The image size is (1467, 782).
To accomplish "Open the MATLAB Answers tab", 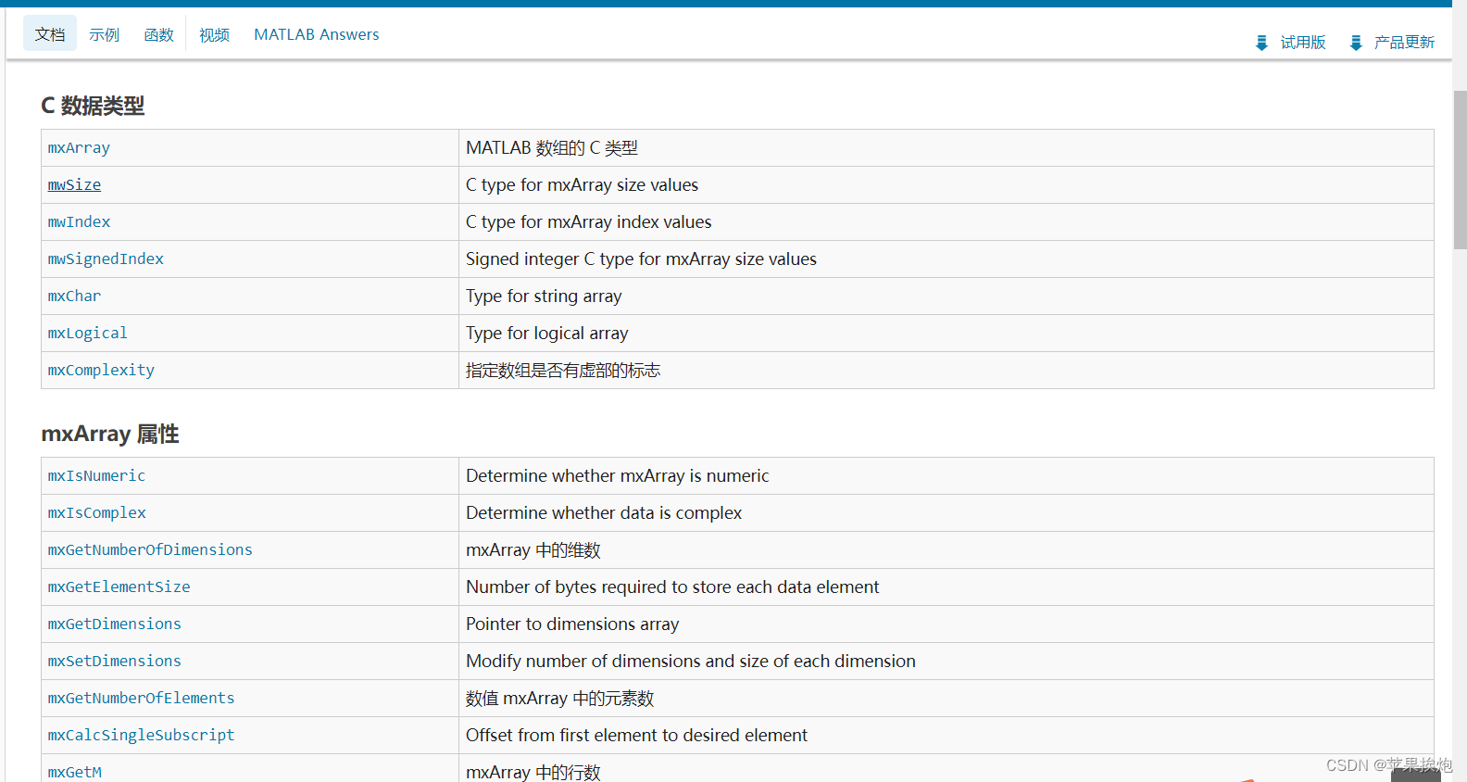I will (317, 34).
